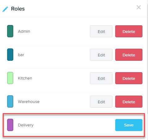Open the Admin role's green color swatch
The height and width of the screenshot is (140, 148).
[x=10, y=31]
